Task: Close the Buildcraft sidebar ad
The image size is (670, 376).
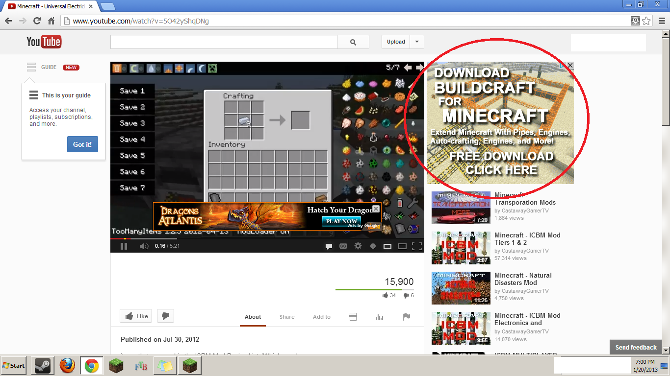Action: tap(570, 66)
